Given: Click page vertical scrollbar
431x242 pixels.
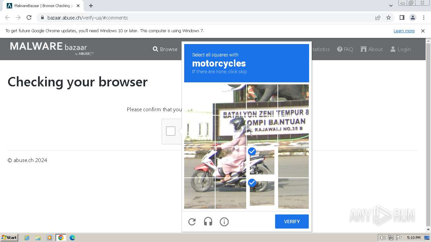Looking at the screenshot, I should coord(428,134).
